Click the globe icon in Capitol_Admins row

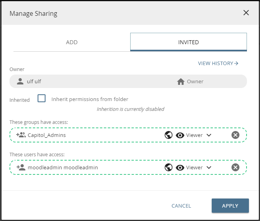pyautogui.click(x=169, y=135)
